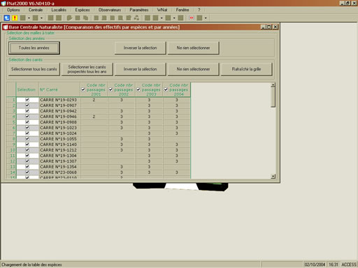The image size is (358, 268).
Task: Click the Toutes les années button
Action: tap(34, 48)
